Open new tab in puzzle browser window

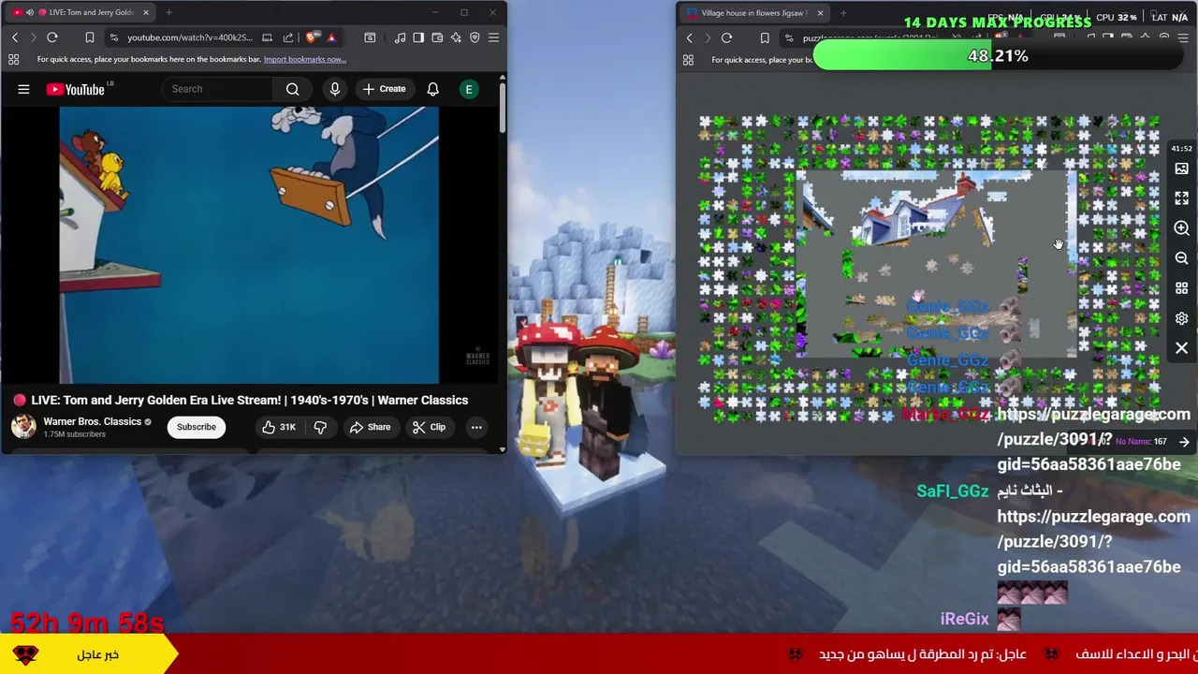pyautogui.click(x=843, y=12)
